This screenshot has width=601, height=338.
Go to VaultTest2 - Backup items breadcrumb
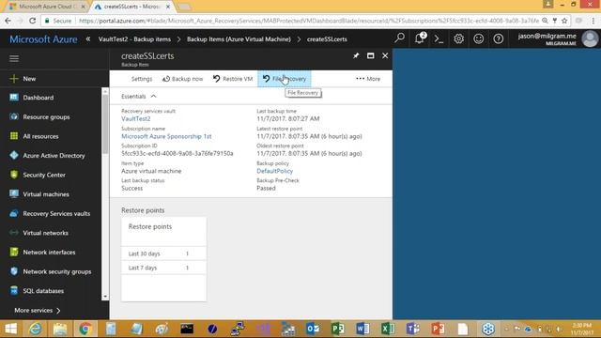pos(134,39)
